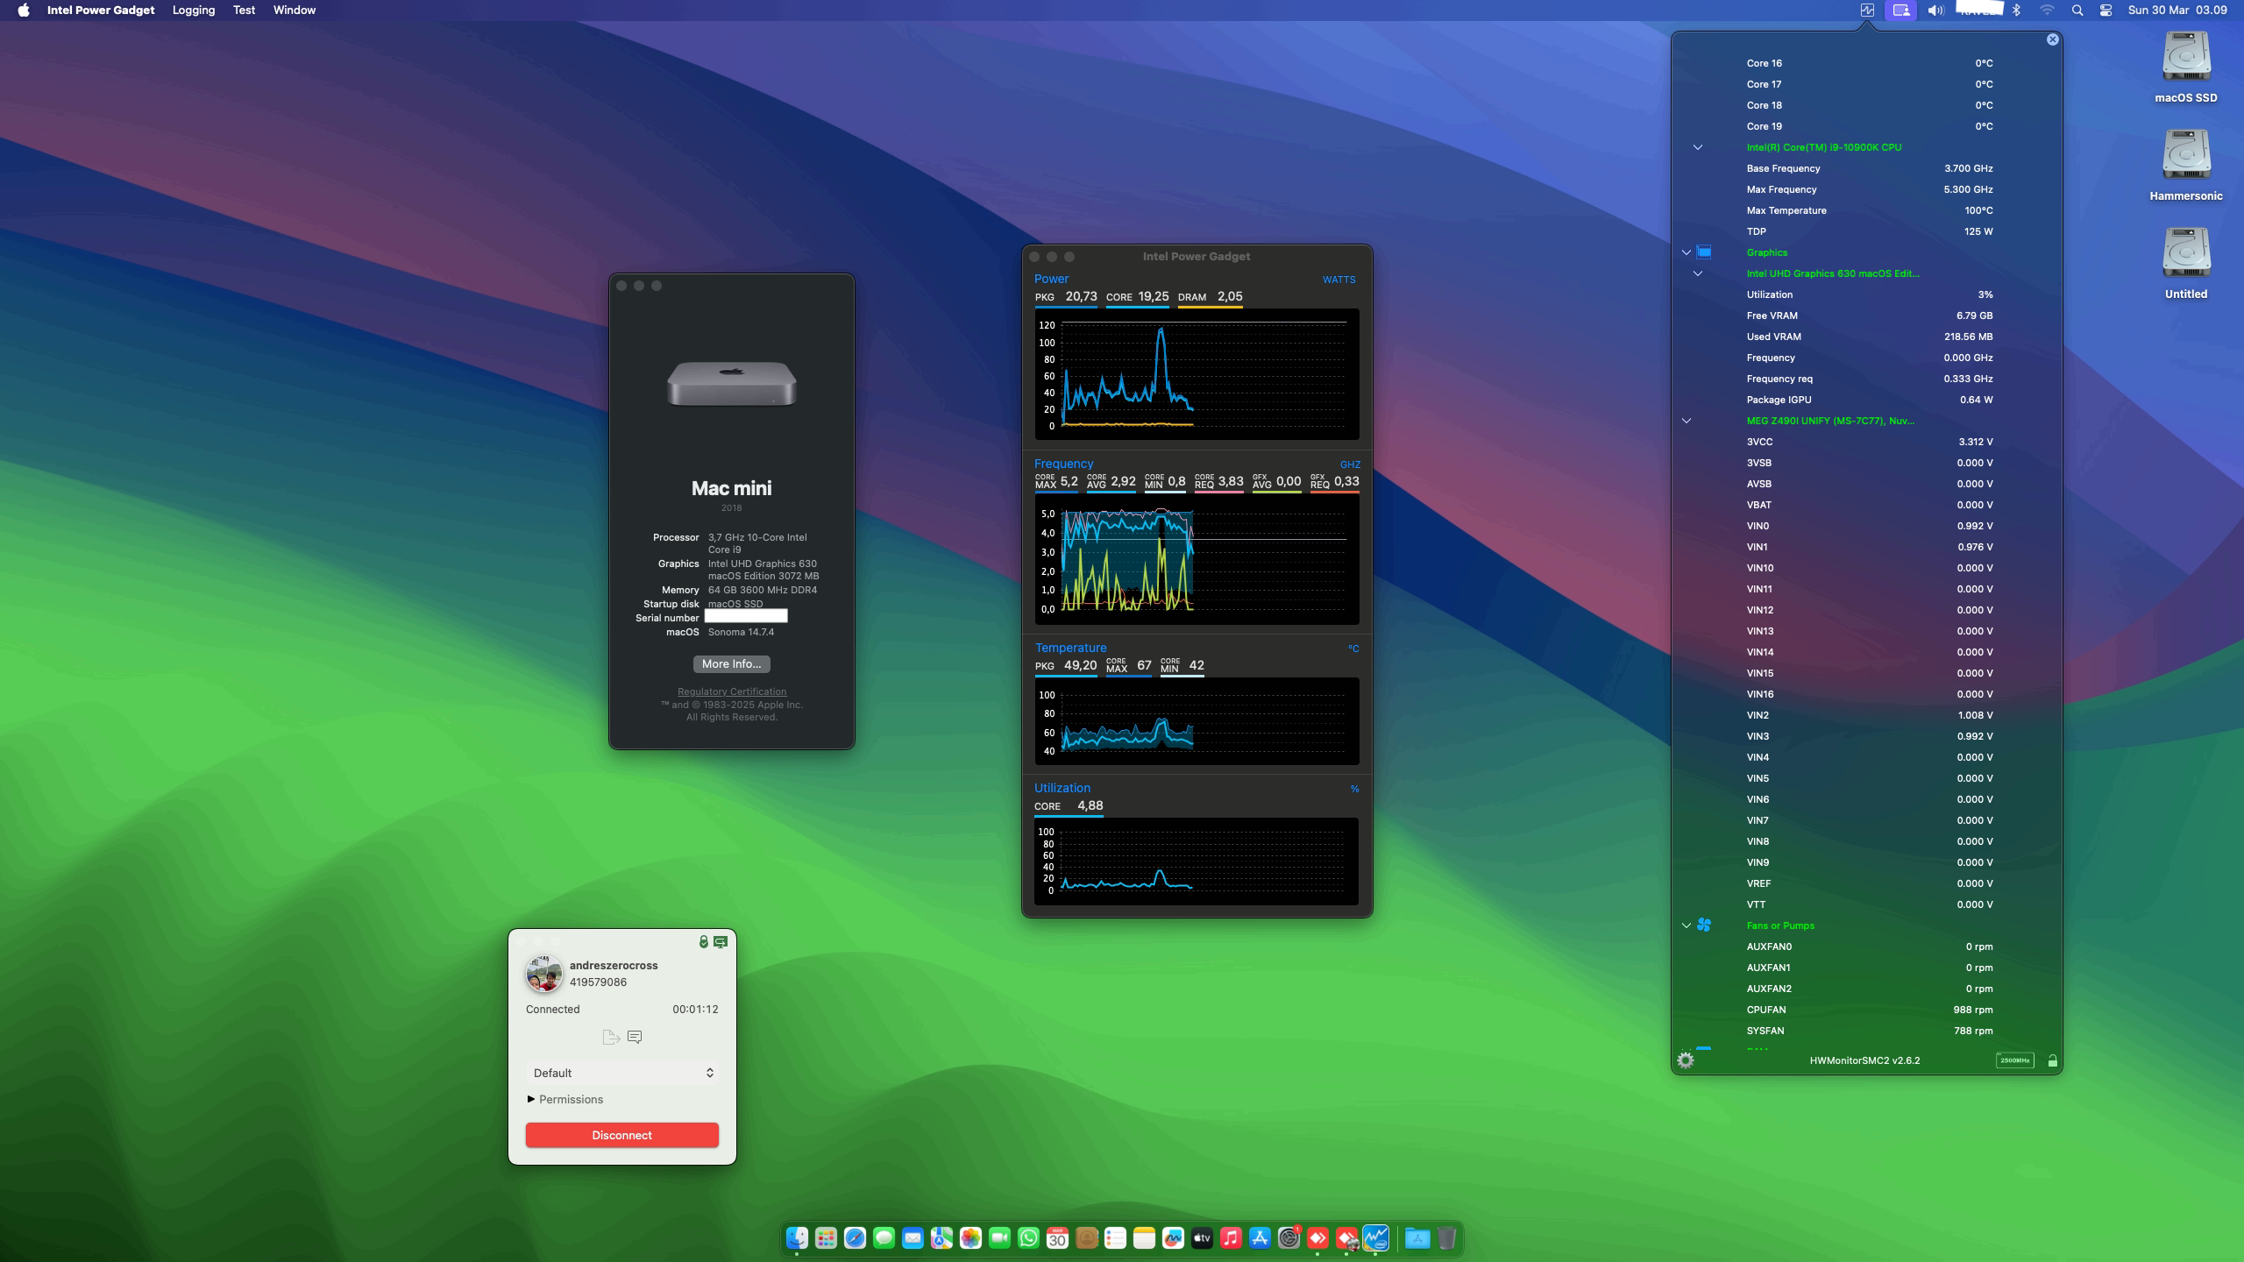Image resolution: width=2244 pixels, height=1262 pixels.
Task: Click the serial number field in the Mac mini window
Action: tap(744, 616)
